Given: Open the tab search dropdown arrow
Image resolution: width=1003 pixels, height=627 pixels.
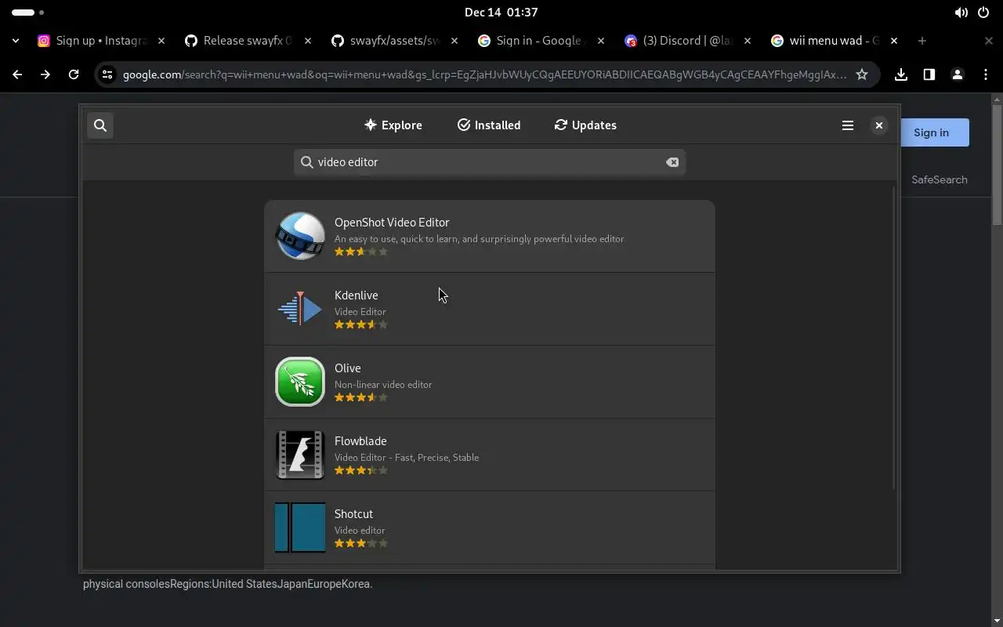Looking at the screenshot, I should point(16,41).
